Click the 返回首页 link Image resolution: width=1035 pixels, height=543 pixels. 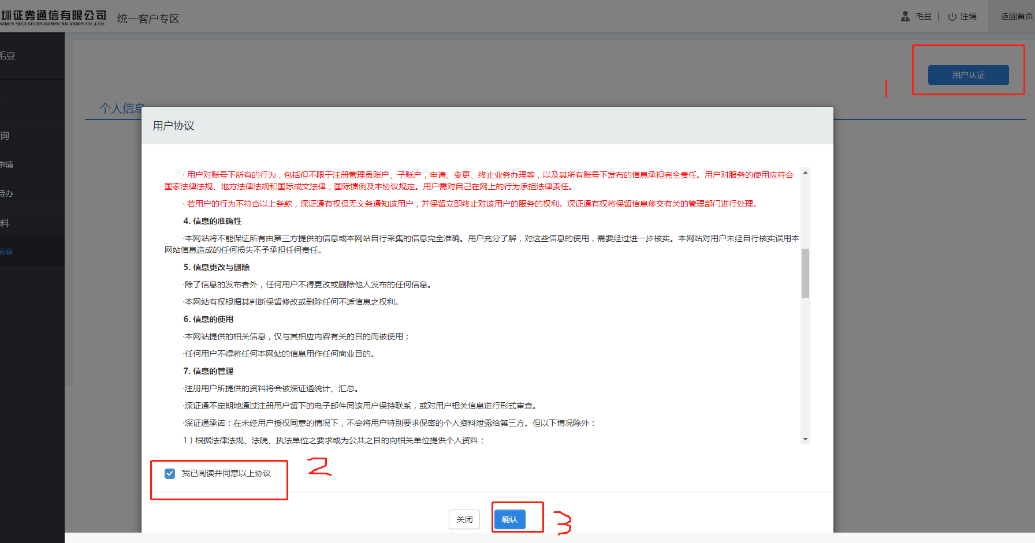coord(1017,16)
